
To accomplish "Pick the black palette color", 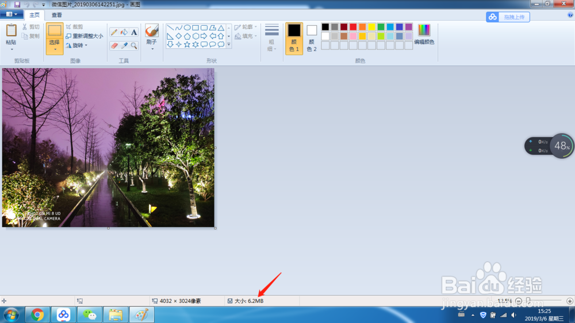I will [x=325, y=27].
